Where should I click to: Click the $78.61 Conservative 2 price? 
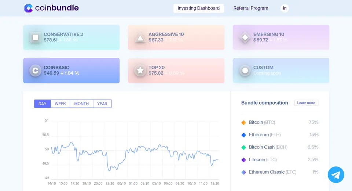coord(51,40)
